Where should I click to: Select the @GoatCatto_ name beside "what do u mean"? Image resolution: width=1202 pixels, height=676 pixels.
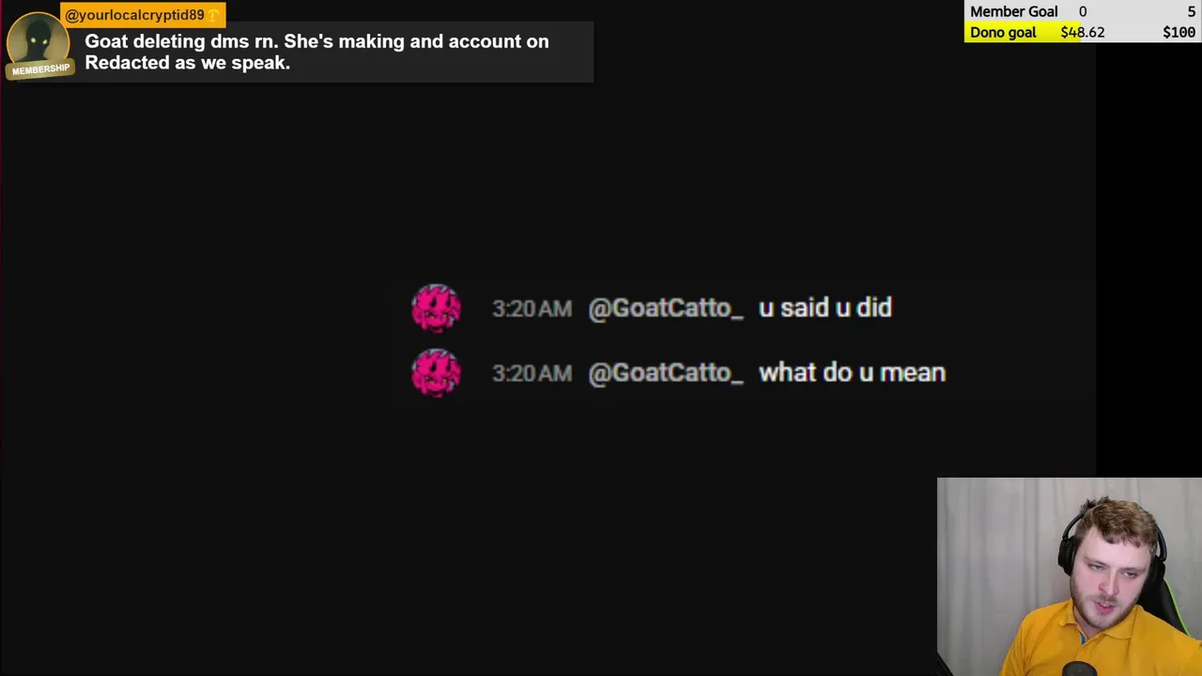[x=665, y=373]
